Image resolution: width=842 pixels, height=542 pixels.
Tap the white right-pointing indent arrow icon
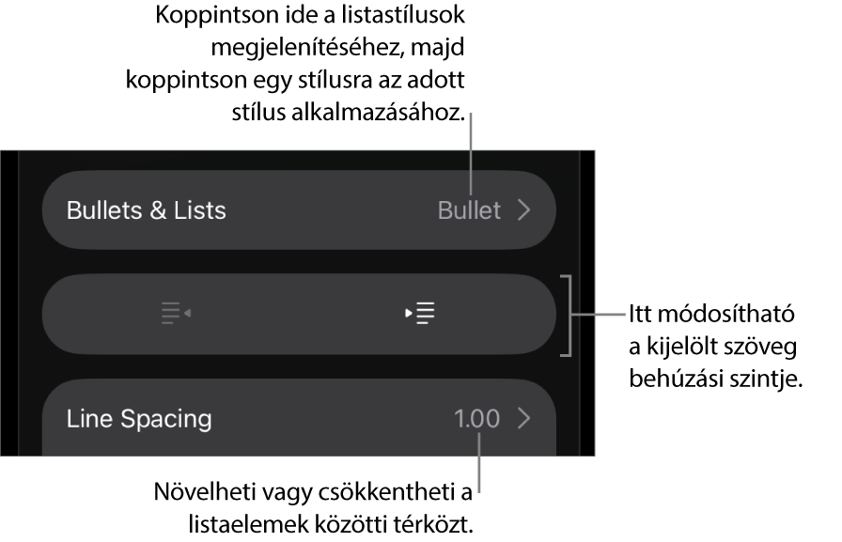click(x=420, y=313)
